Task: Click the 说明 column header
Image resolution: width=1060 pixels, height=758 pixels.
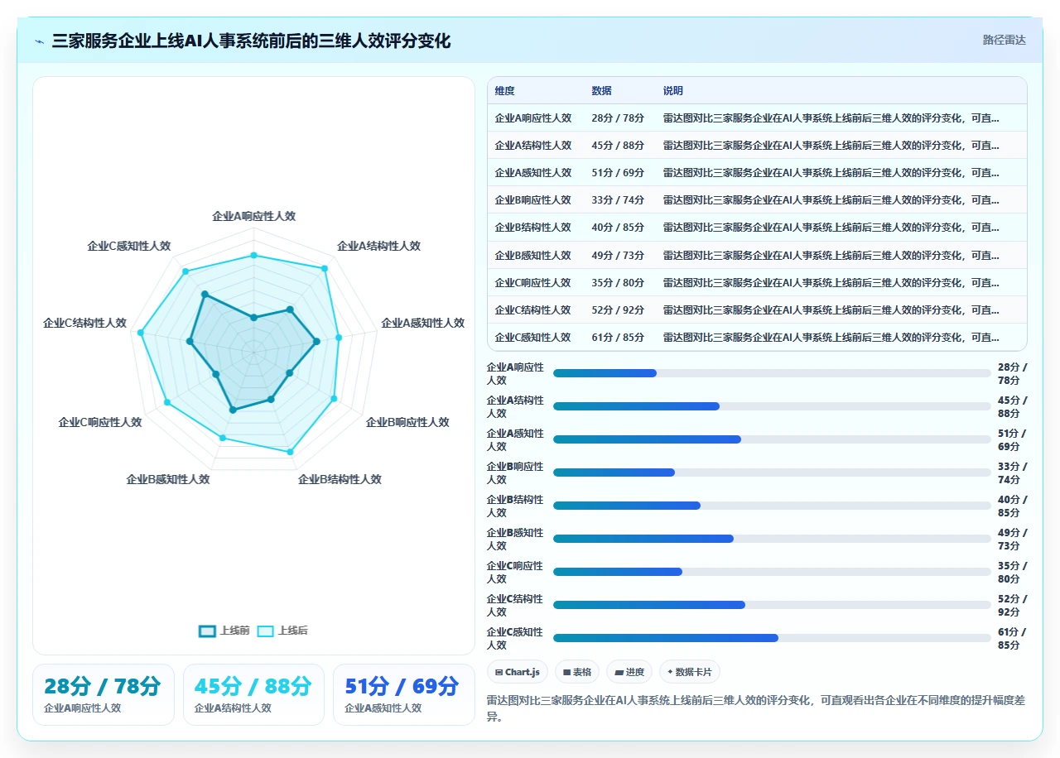Action: (673, 91)
